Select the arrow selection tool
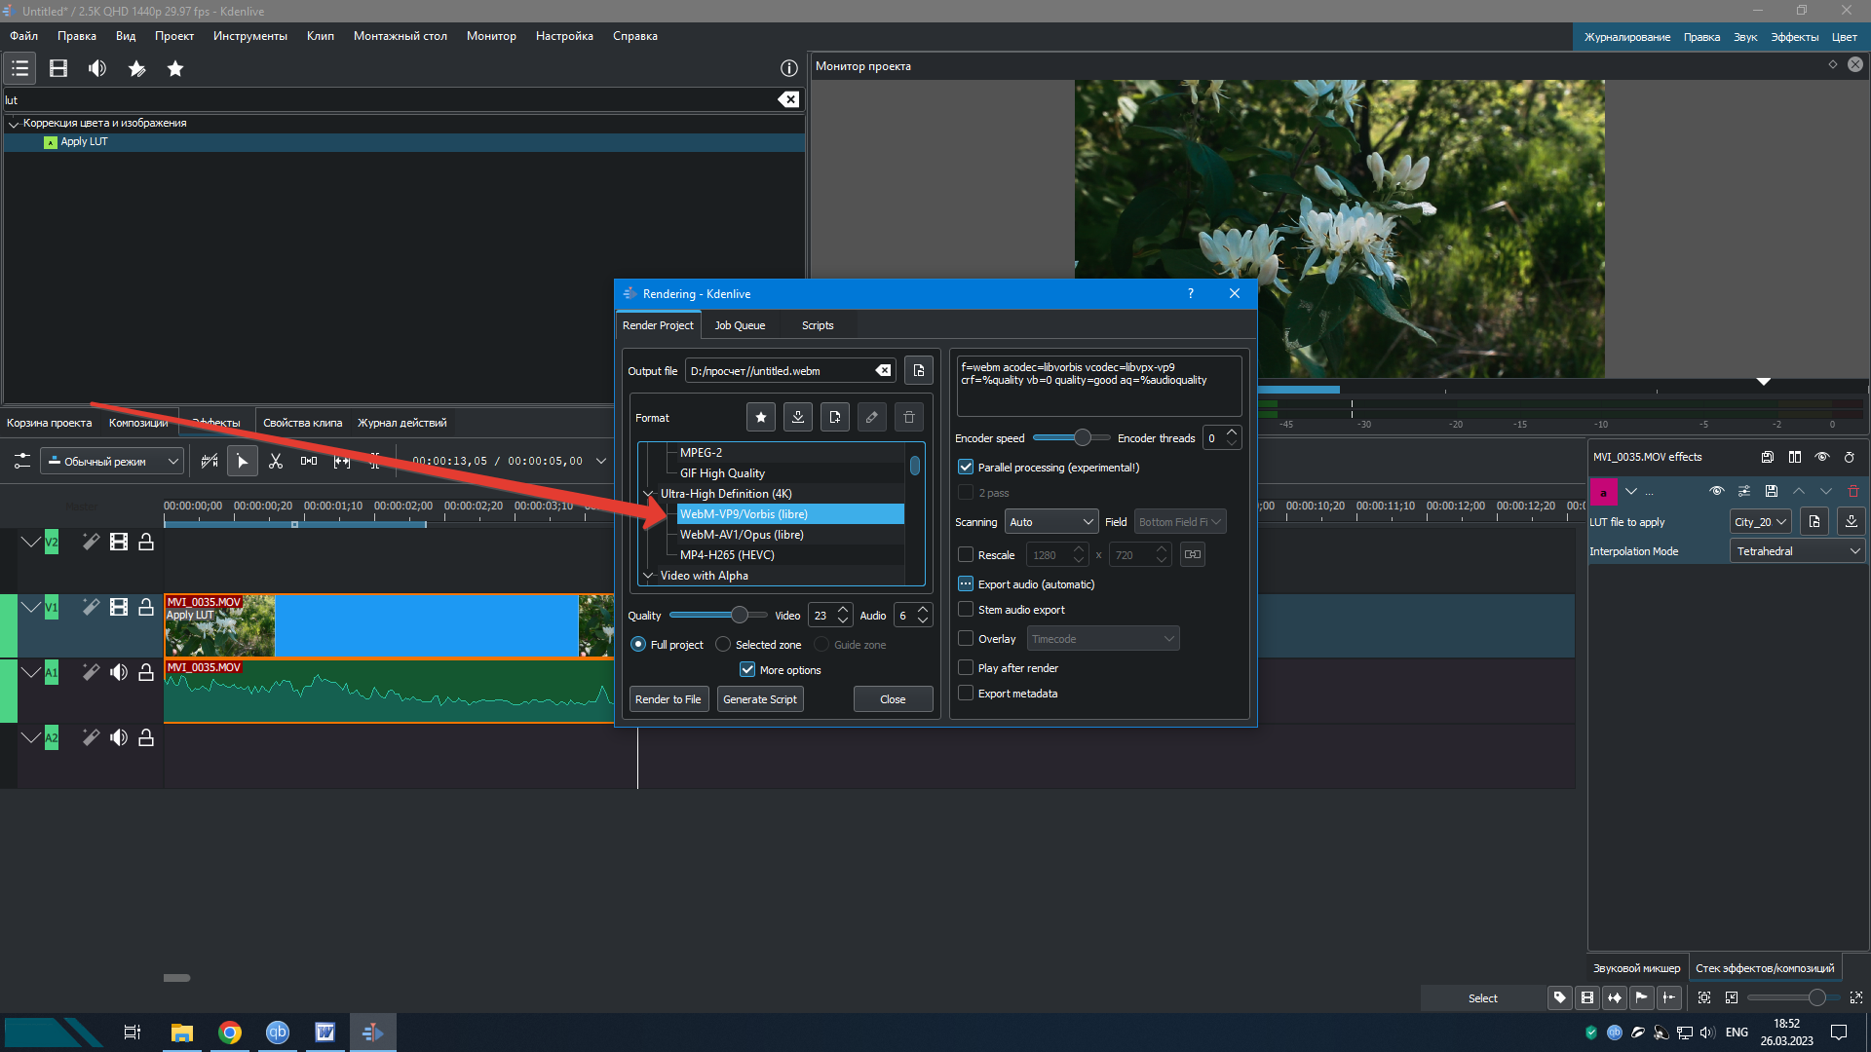The width and height of the screenshot is (1871, 1052). pos(243,461)
